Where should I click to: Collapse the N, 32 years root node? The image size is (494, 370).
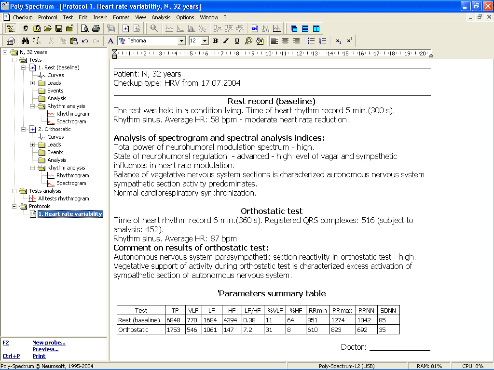click(5, 52)
